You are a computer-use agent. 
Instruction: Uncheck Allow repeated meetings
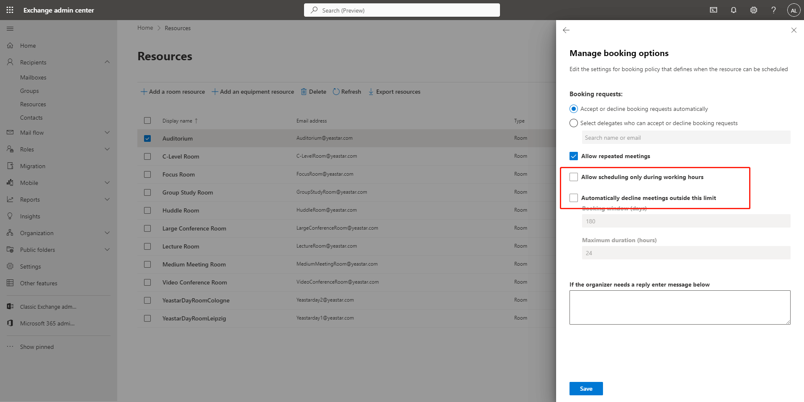point(574,156)
